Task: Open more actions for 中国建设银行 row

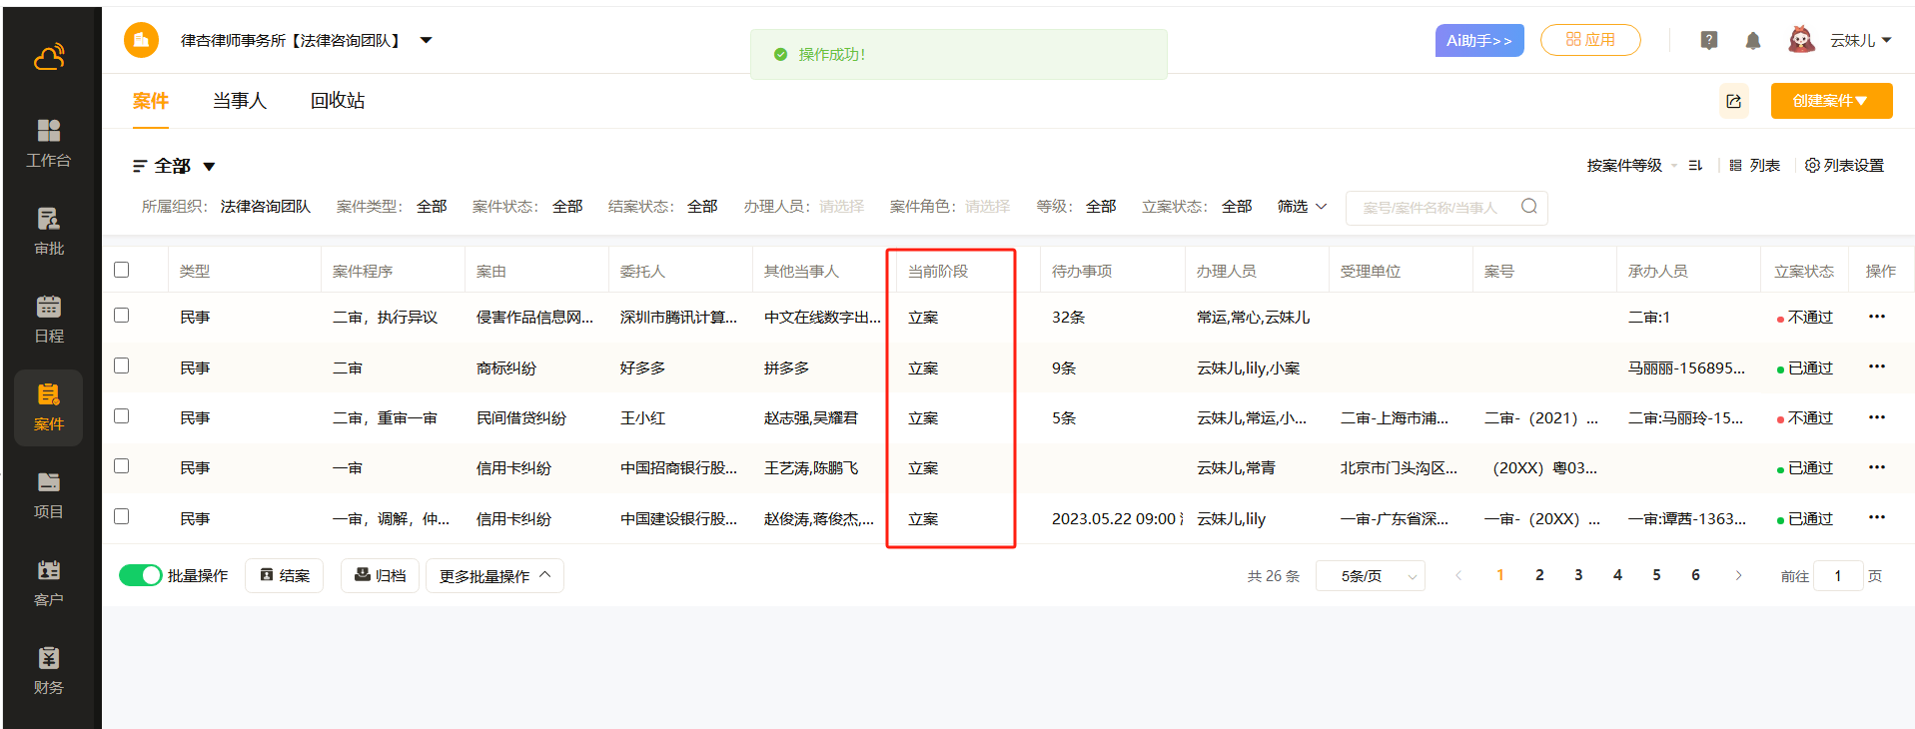Action: click(1877, 517)
